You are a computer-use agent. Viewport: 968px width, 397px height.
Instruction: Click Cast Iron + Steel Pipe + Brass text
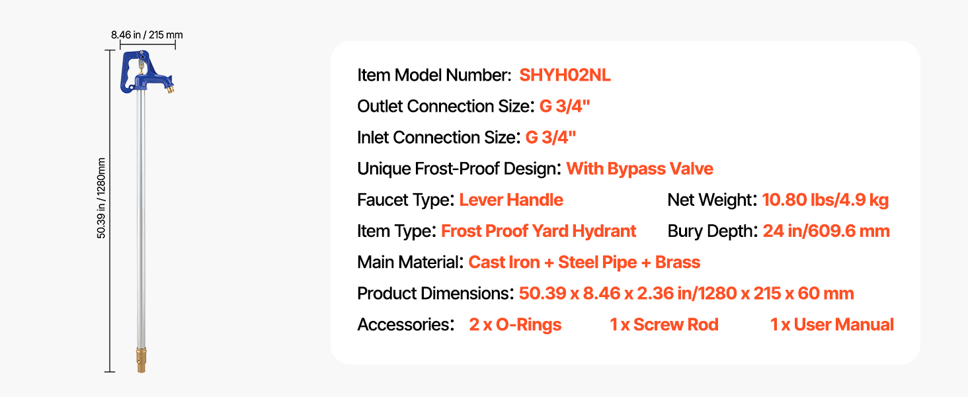click(x=584, y=262)
